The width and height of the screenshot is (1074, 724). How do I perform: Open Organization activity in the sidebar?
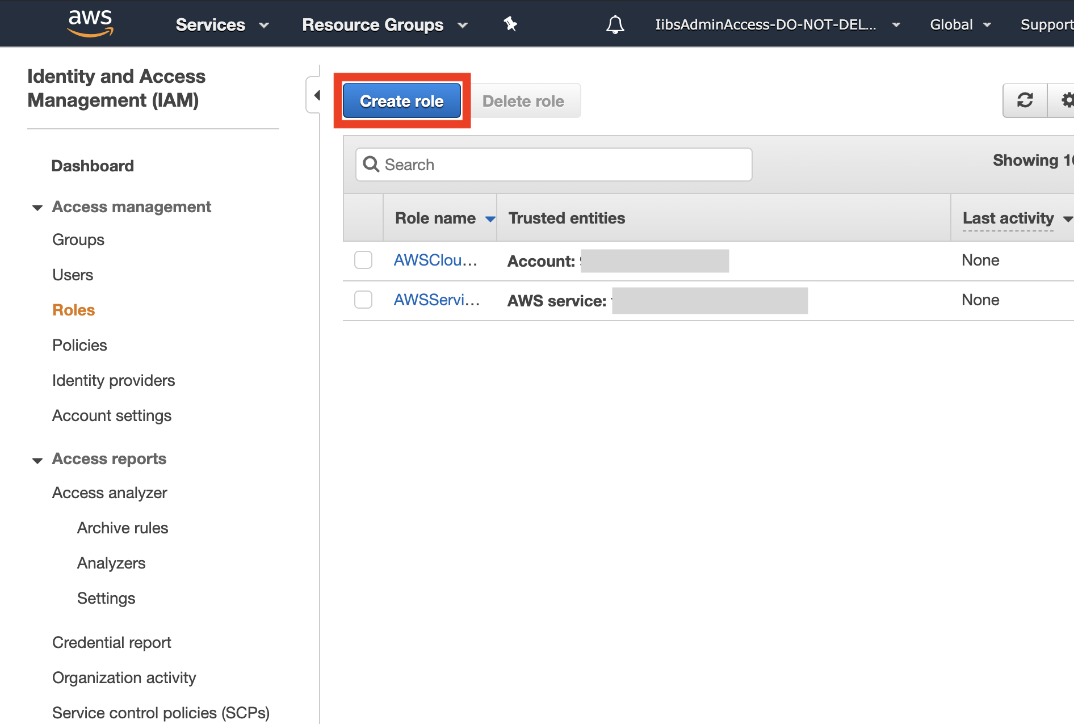(x=124, y=677)
